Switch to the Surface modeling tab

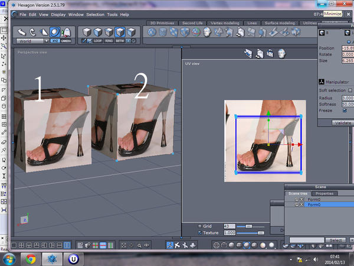tap(280, 23)
